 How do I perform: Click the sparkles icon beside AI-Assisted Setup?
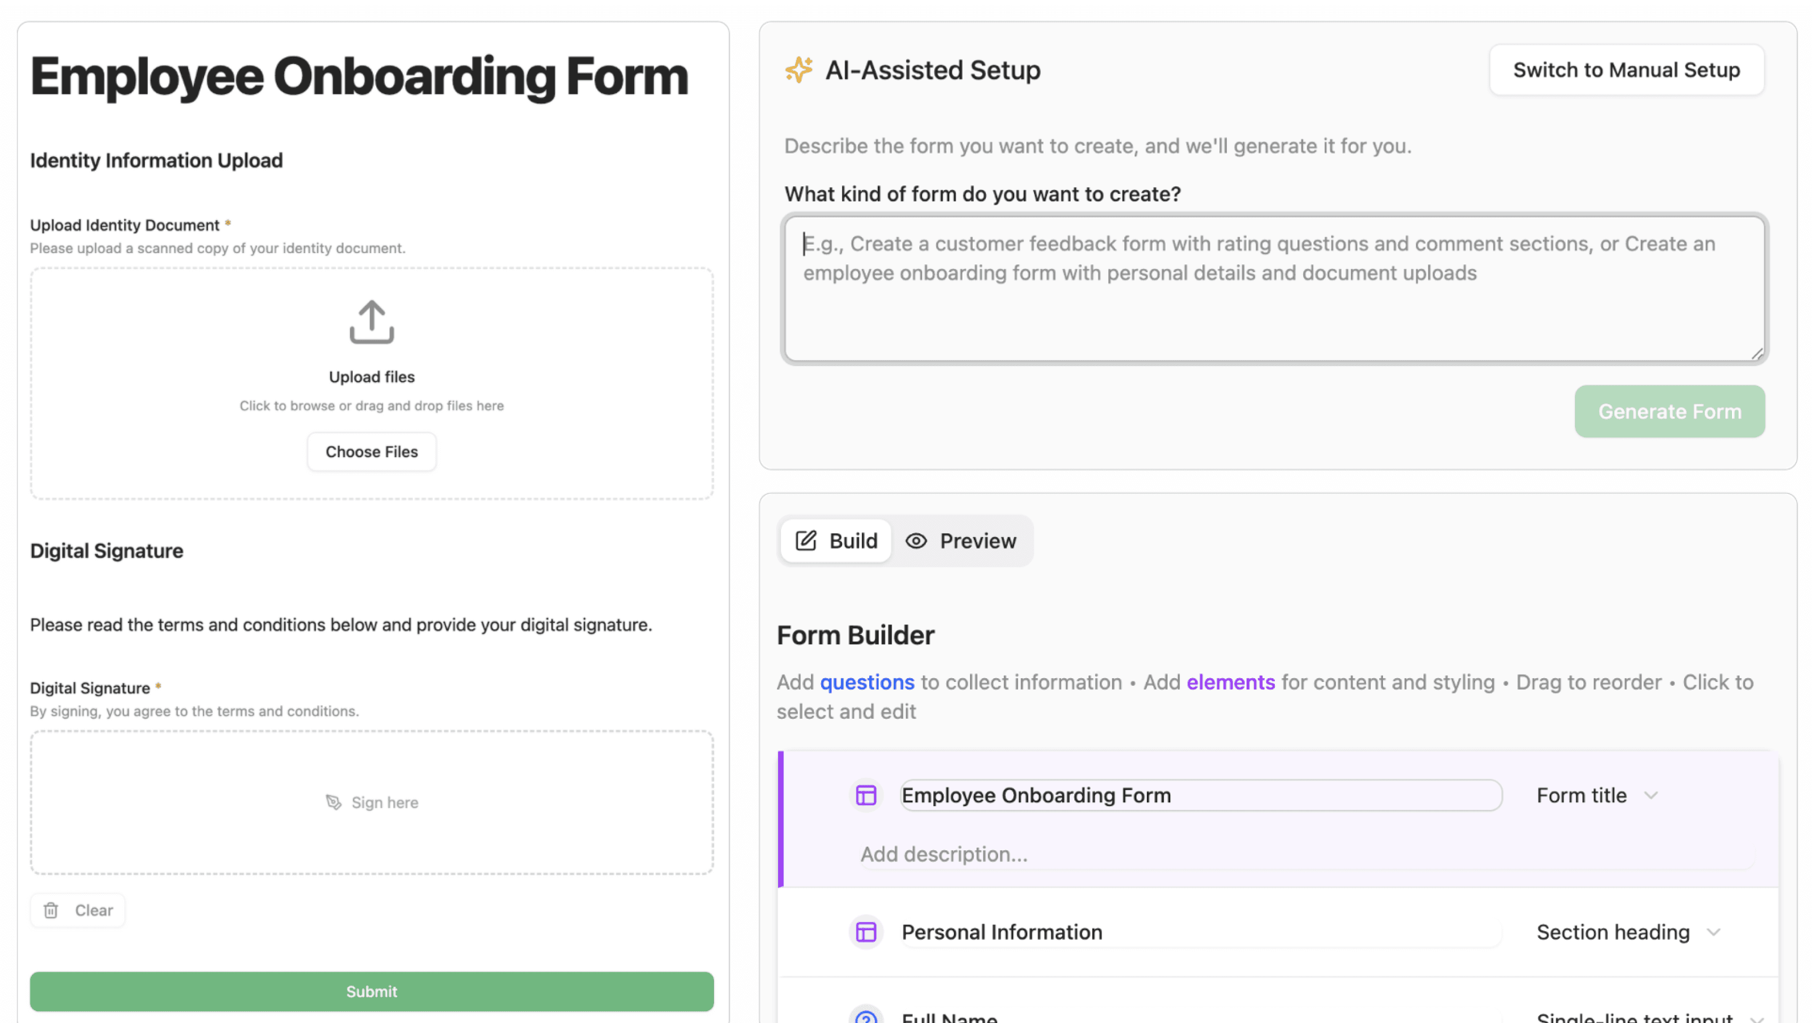point(798,70)
